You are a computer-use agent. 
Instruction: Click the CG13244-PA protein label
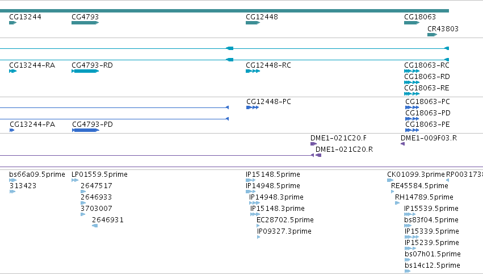tap(32, 124)
